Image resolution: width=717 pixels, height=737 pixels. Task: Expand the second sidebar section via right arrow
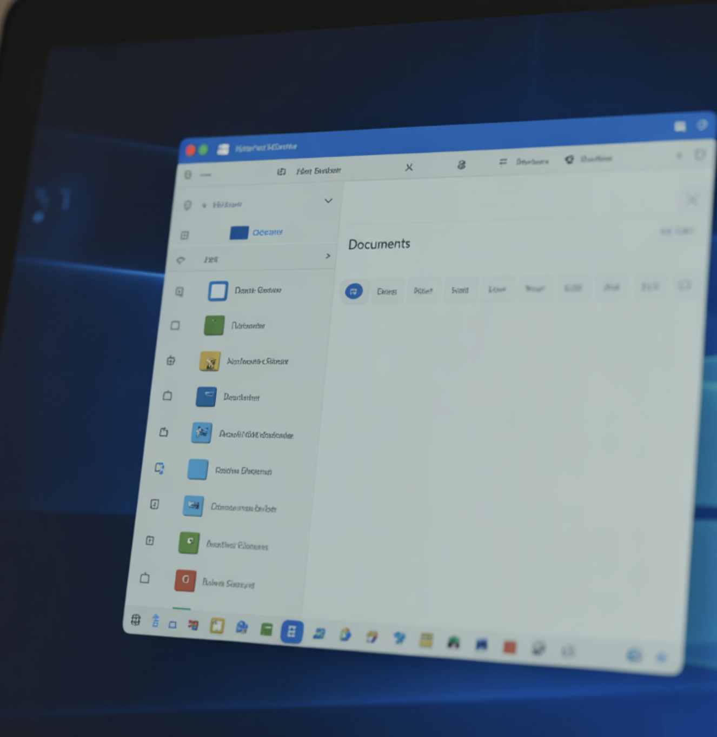point(328,256)
